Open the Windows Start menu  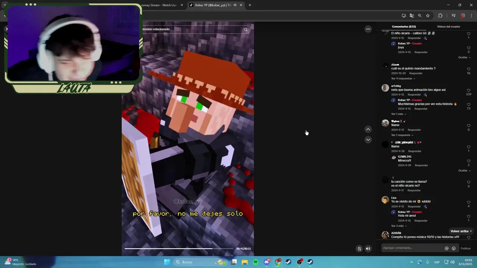pos(167,262)
